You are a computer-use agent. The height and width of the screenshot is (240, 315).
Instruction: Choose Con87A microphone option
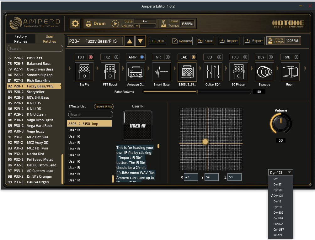tap(281, 224)
